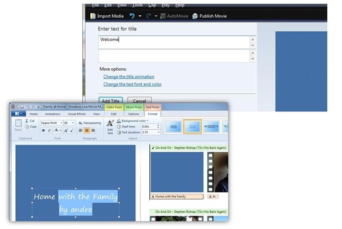342x229 pixels.
Task: Open the Visual Effects tab
Action: (77, 114)
